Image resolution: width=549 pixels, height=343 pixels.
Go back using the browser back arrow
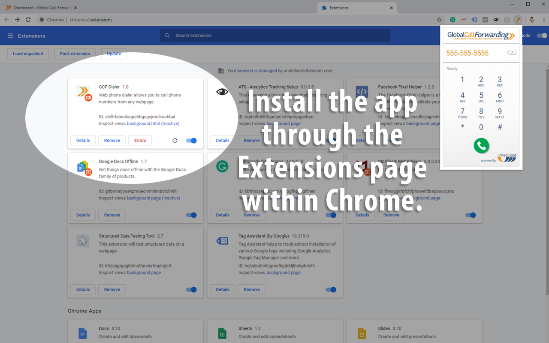[x=6, y=20]
